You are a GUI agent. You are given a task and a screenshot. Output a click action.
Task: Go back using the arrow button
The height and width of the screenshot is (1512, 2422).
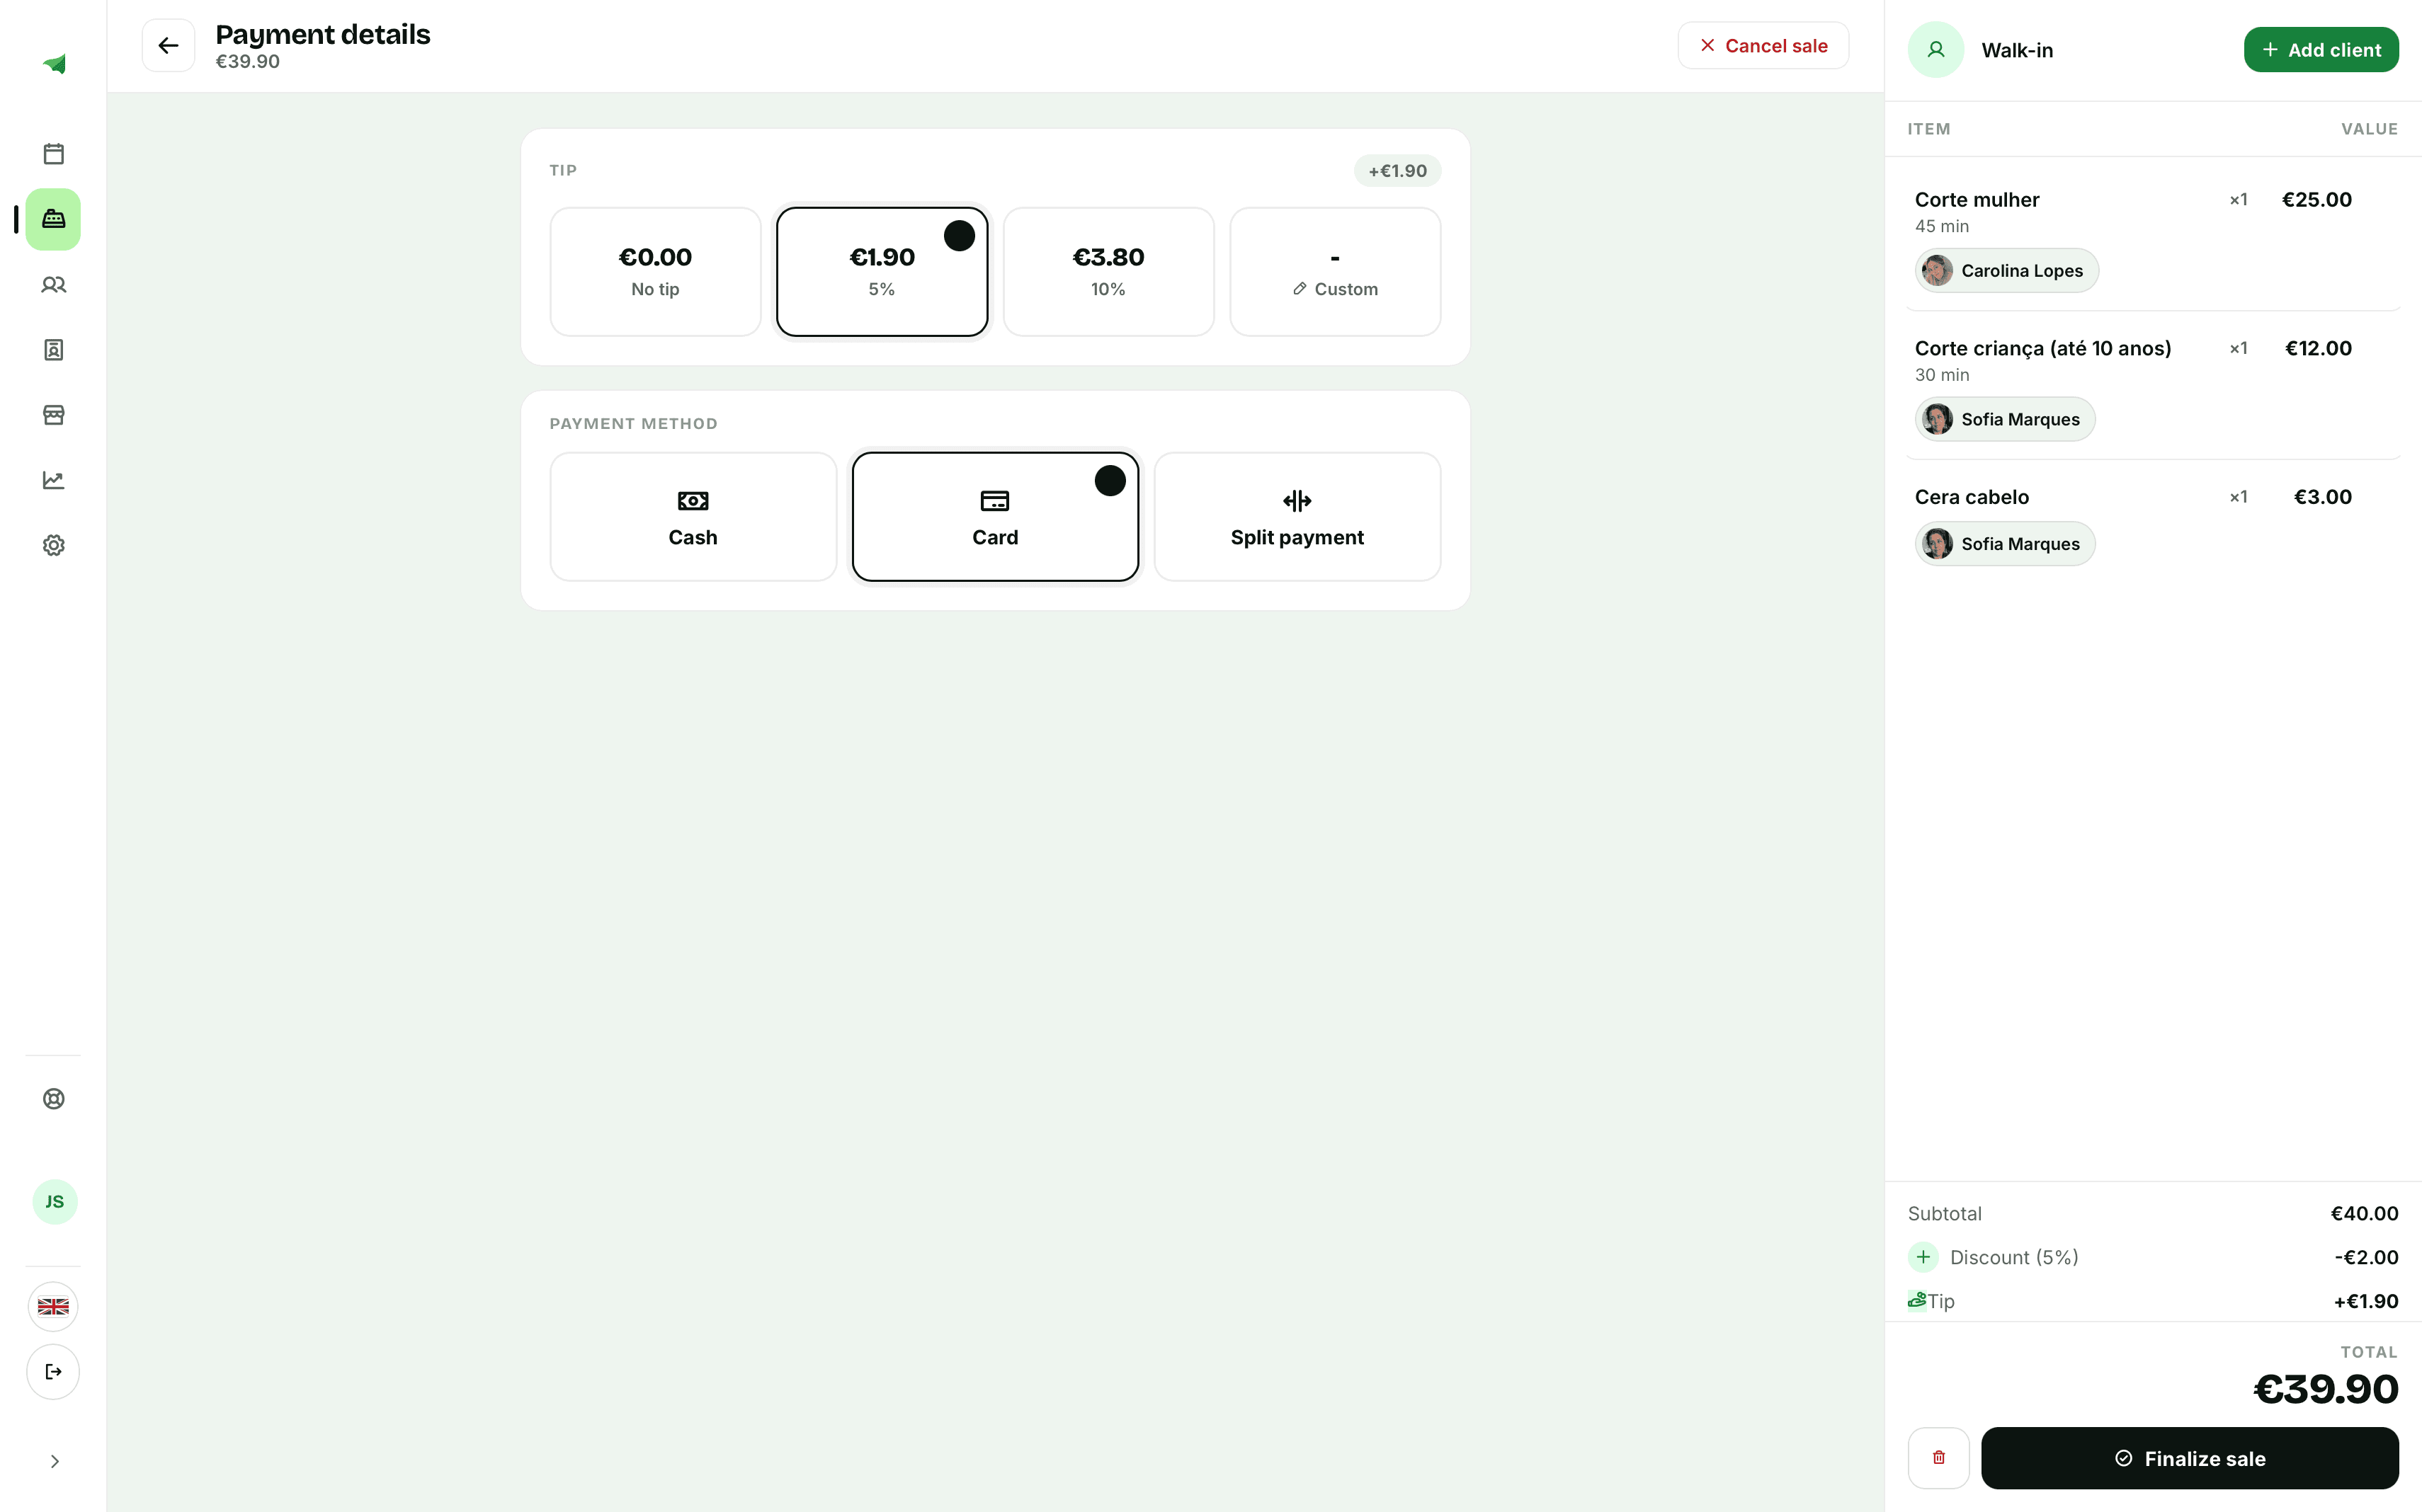point(168,46)
